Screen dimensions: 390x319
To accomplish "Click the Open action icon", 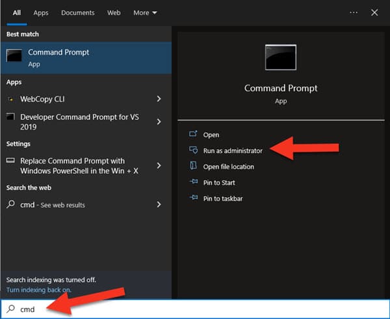I will click(193, 134).
